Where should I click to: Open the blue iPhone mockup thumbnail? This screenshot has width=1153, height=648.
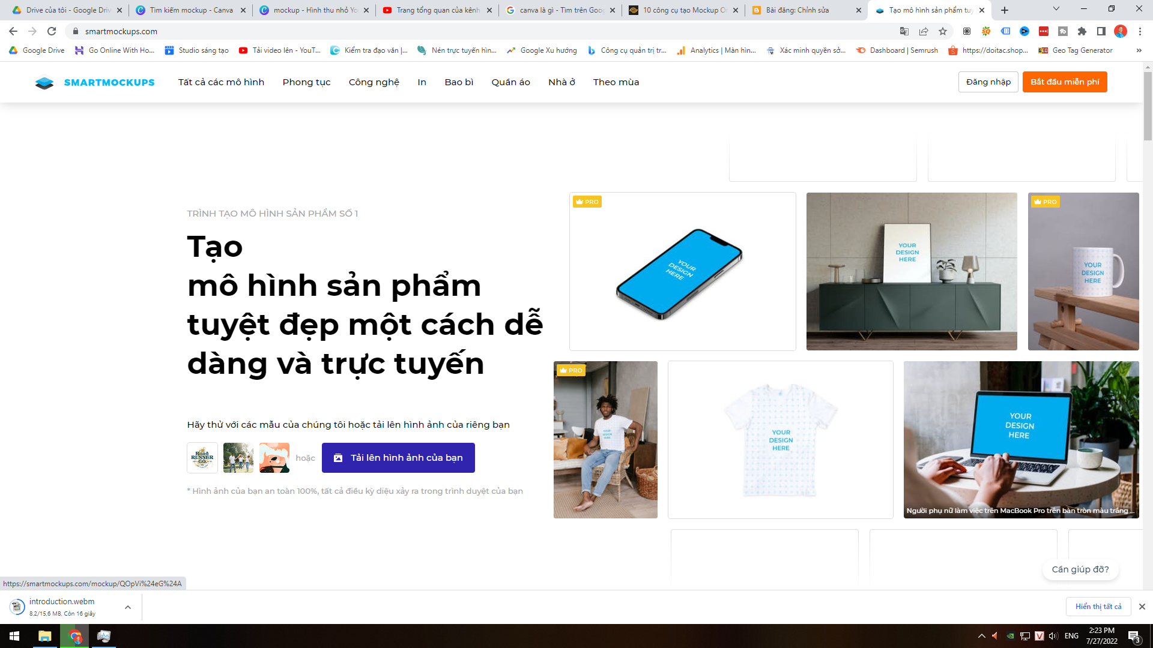tap(682, 271)
